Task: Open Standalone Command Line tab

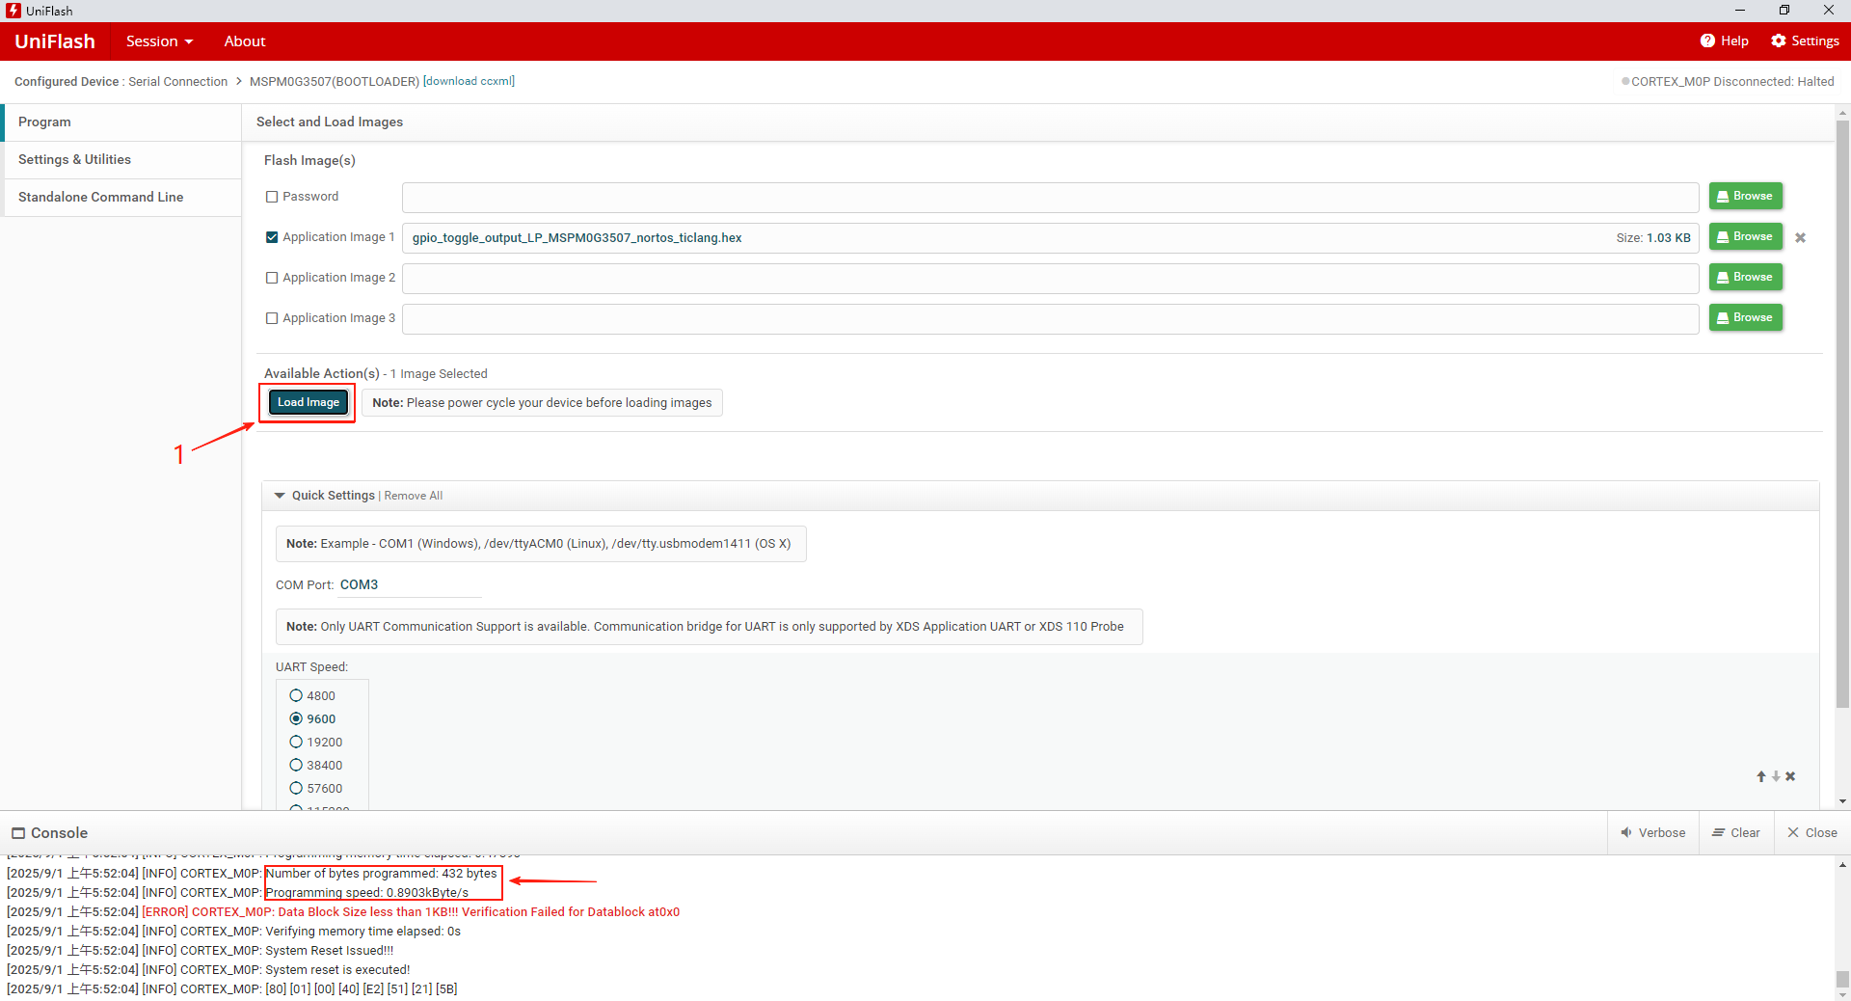Action: coord(122,197)
